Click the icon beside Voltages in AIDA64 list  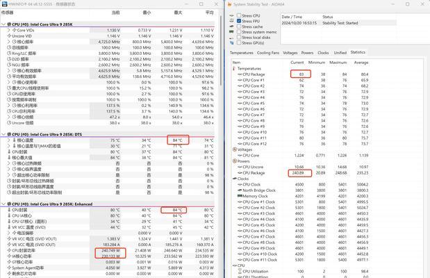point(235,149)
